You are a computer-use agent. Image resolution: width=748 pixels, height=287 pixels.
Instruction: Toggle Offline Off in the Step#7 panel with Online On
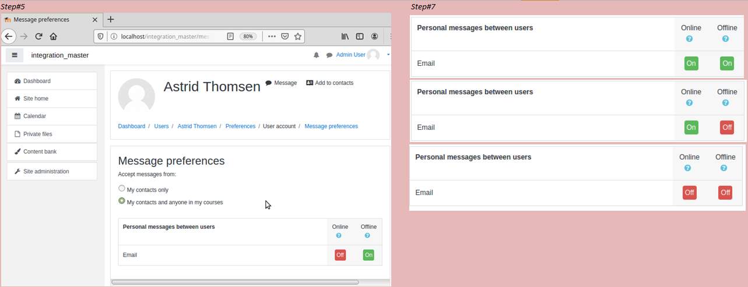click(x=727, y=127)
